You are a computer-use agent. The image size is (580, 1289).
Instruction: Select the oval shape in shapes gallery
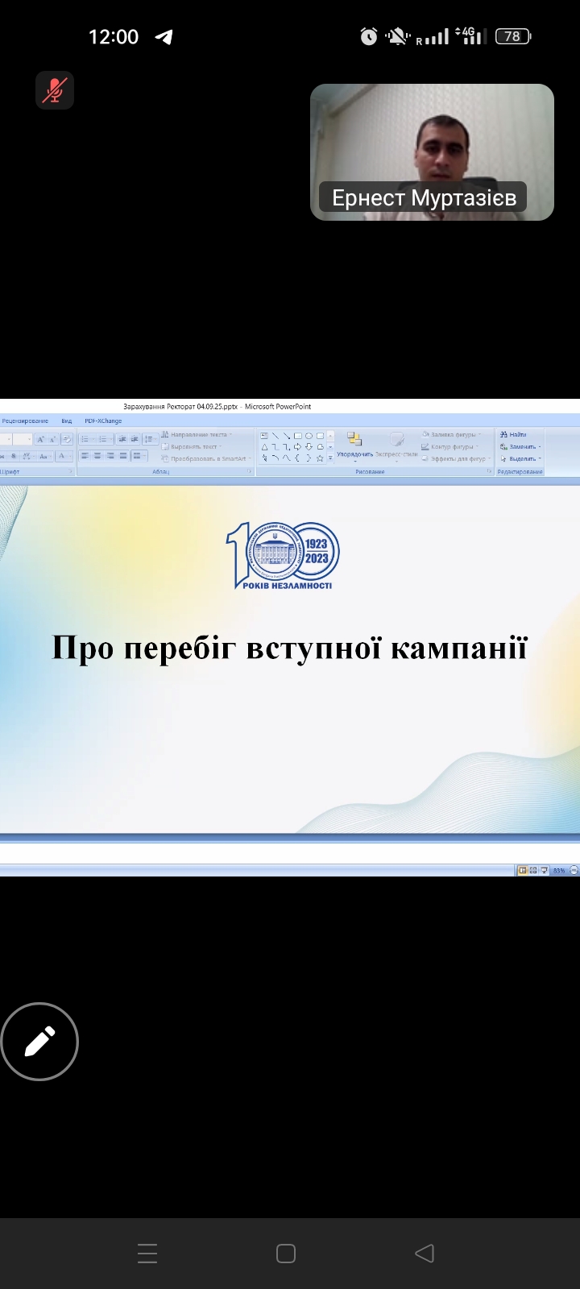(309, 436)
